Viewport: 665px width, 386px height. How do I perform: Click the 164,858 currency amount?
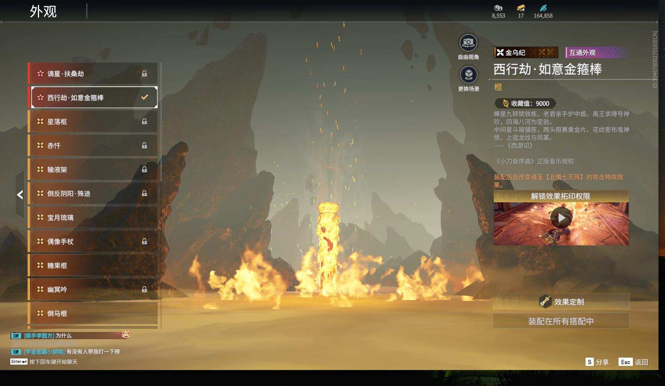point(543,16)
